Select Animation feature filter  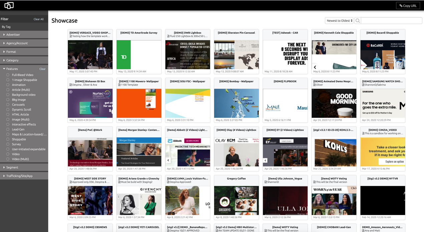[x=8, y=85]
